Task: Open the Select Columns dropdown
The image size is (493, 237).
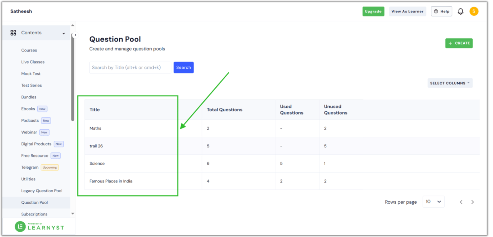Action: coord(450,83)
